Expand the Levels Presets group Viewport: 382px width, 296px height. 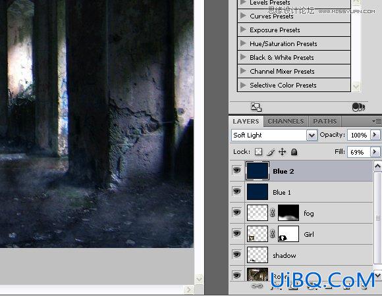(242, 3)
